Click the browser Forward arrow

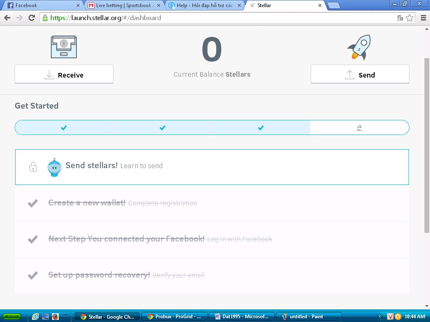(19, 18)
